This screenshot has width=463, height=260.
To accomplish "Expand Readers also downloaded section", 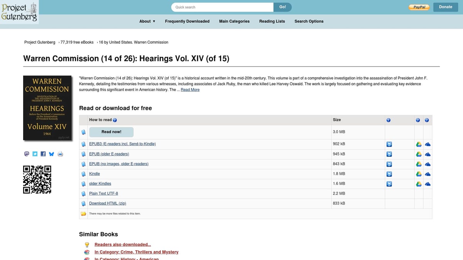I will 123,245.
